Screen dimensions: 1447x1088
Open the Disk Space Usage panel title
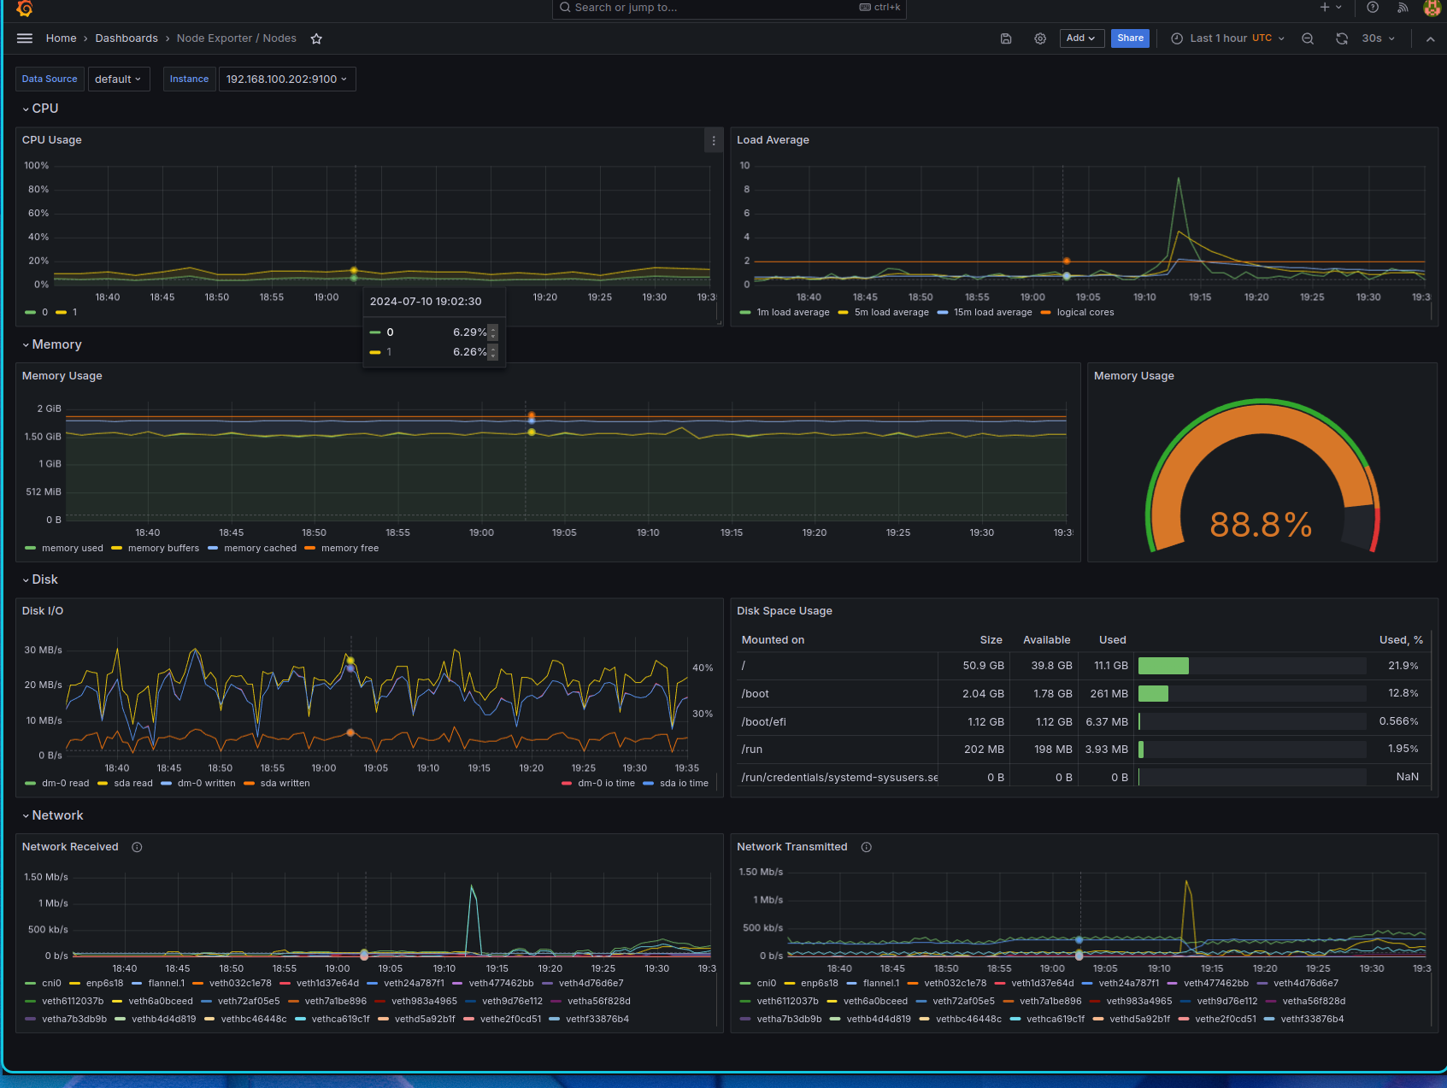point(785,611)
